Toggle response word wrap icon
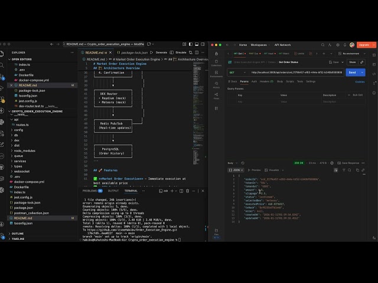Image resolution: width=378 pixels, height=283 pixels. click(x=336, y=170)
